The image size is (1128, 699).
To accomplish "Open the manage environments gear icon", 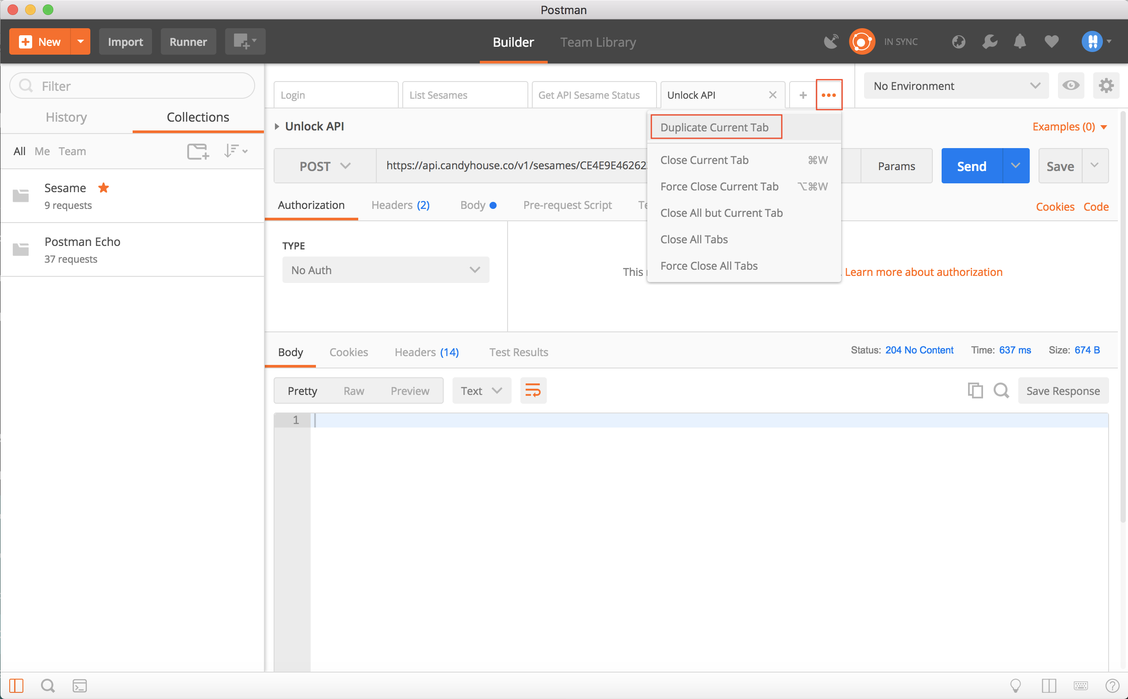I will (1106, 86).
